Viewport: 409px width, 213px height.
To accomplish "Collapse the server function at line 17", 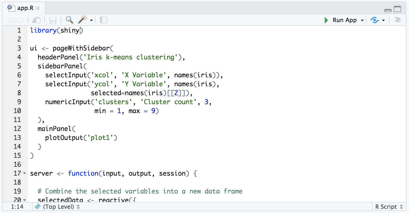I will point(25,174).
